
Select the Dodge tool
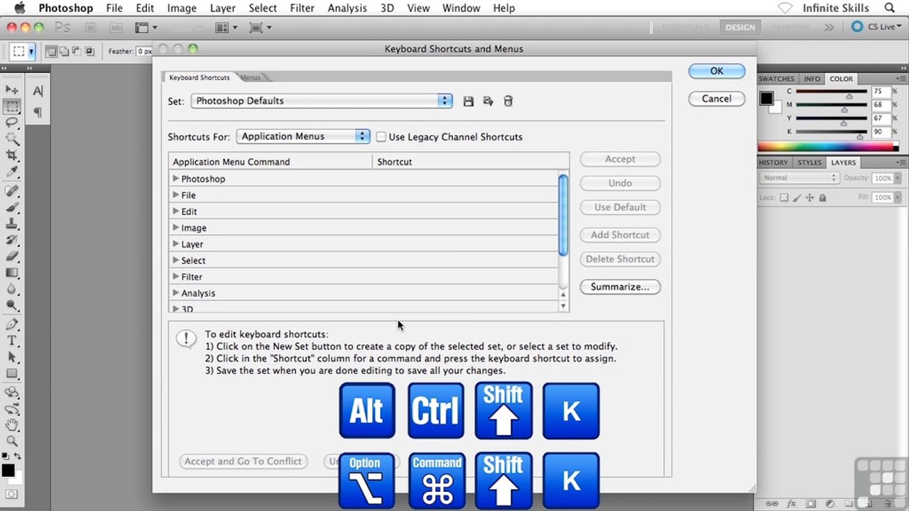(12, 305)
